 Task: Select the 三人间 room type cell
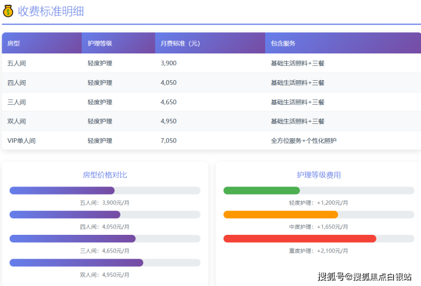[16, 102]
